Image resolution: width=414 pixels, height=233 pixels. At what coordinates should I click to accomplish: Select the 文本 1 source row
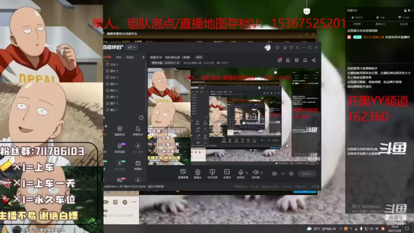point(124,77)
